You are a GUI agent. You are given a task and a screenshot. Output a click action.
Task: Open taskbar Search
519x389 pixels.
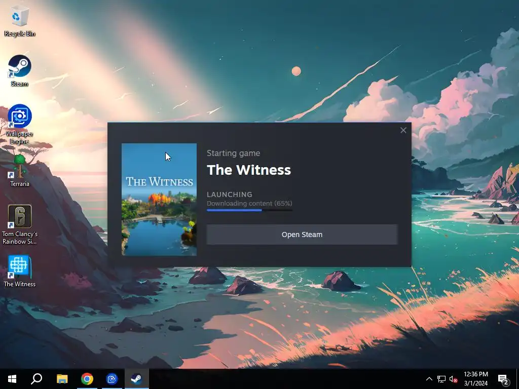[36, 379]
